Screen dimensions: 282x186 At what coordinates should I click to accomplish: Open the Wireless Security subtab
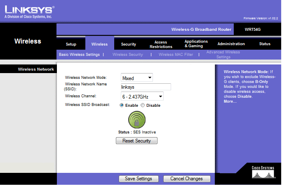(128, 55)
